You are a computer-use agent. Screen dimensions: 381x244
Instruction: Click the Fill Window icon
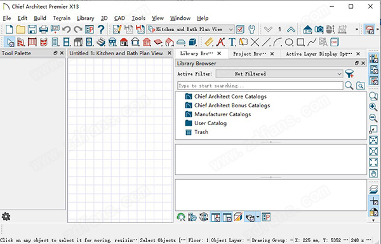[x=373, y=162]
